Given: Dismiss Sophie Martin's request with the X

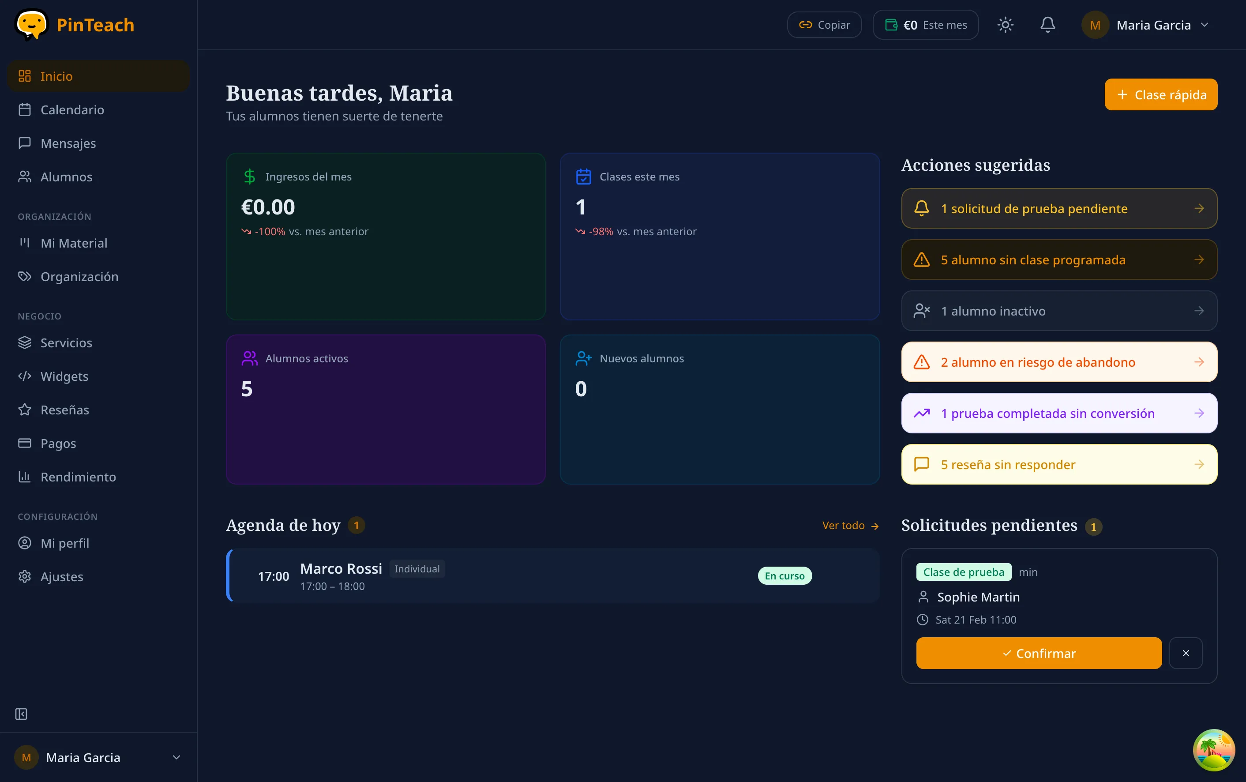Looking at the screenshot, I should click(1186, 653).
